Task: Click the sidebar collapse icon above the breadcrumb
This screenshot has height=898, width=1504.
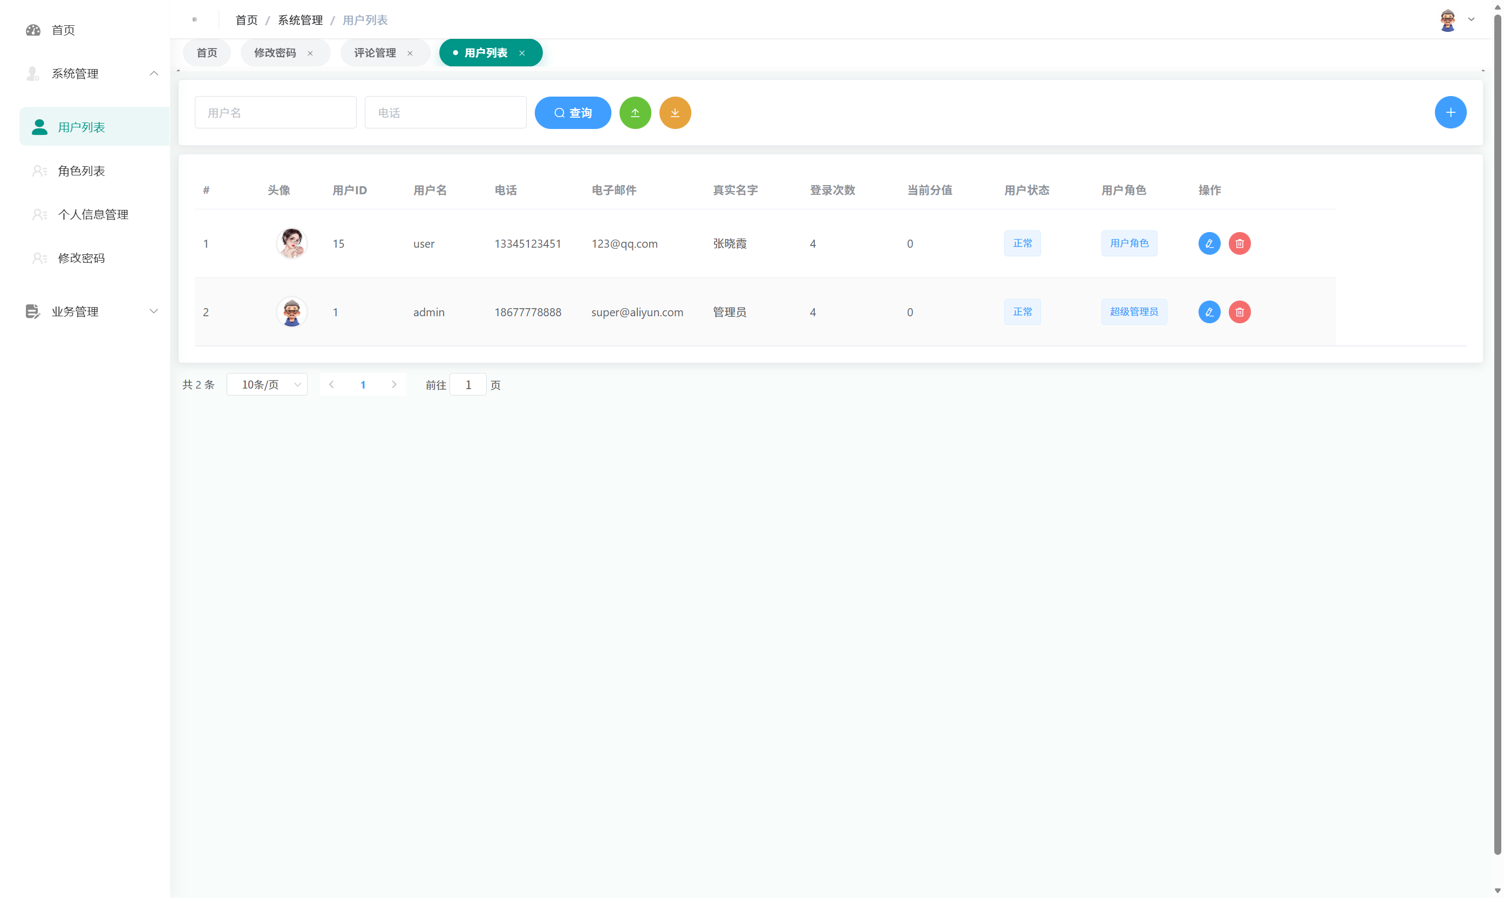Action: (x=194, y=19)
